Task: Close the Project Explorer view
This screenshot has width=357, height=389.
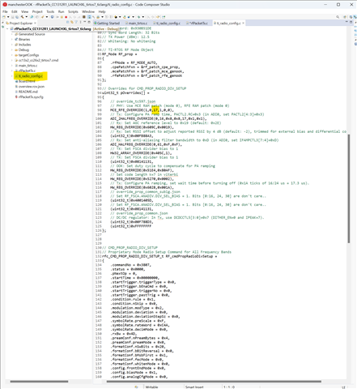Action: tap(35, 24)
